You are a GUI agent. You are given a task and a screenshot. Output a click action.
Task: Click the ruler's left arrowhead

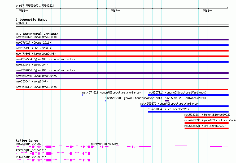(x=16, y=8)
